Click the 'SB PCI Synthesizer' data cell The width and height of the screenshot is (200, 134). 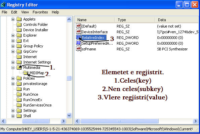coord(172,49)
